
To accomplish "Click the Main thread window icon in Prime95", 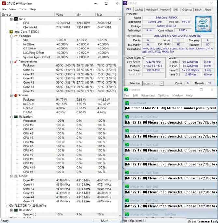I will point(127,103).
